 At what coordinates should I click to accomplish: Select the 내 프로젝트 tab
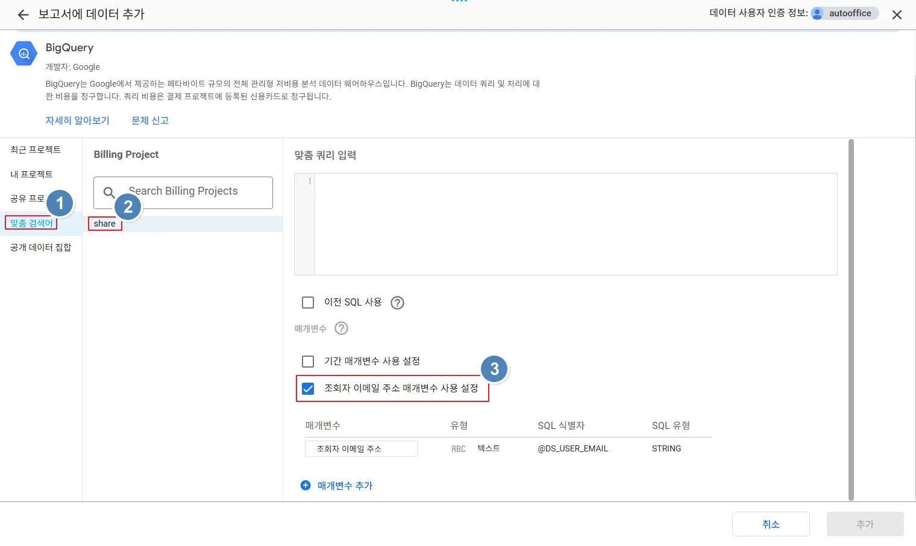[x=31, y=174]
